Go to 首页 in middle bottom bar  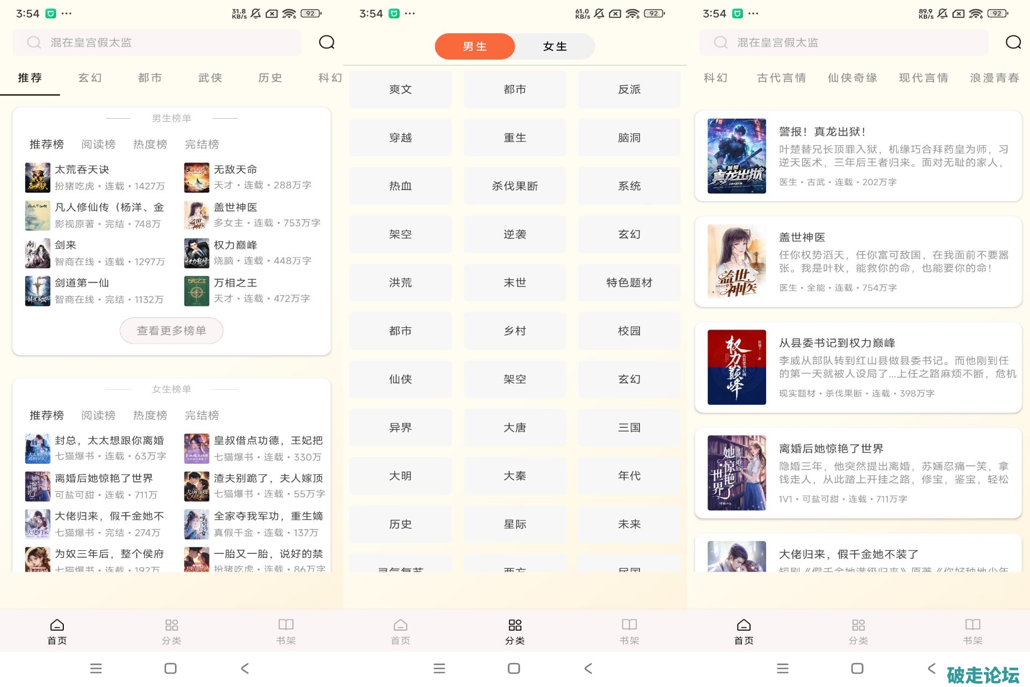tap(400, 631)
